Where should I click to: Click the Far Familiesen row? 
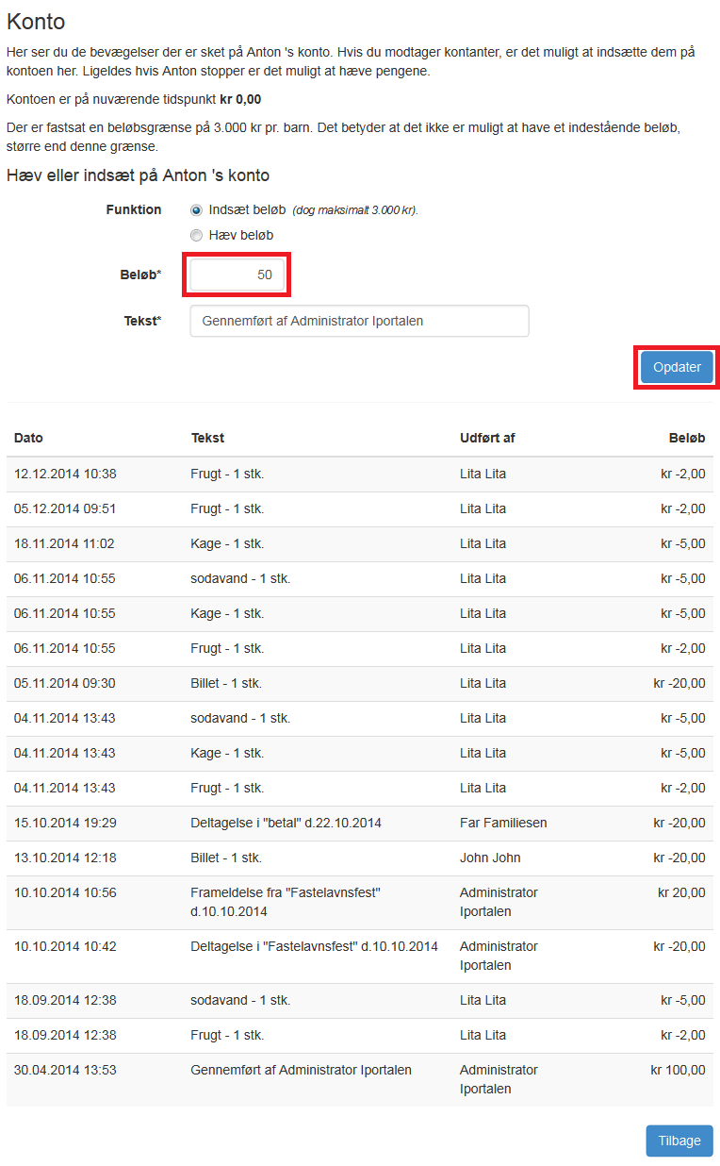click(x=360, y=823)
